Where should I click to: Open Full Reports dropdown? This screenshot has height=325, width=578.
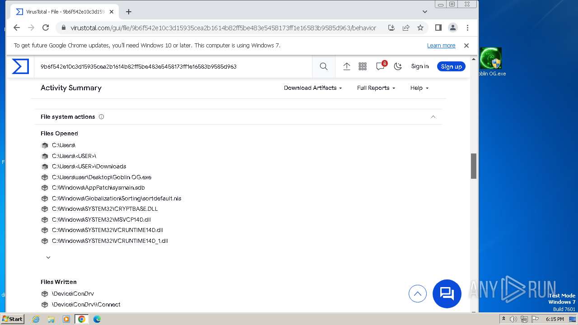376,88
